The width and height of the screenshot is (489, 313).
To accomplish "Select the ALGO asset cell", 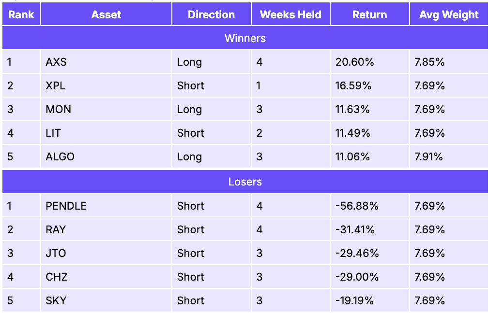I will click(x=106, y=156).
